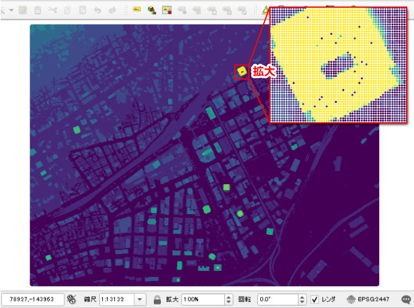Click the magnifier field showing 100%
Image resolution: width=414 pixels, height=308 pixels.
click(203, 299)
